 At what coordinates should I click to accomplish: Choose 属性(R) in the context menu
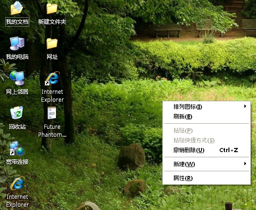207,178
